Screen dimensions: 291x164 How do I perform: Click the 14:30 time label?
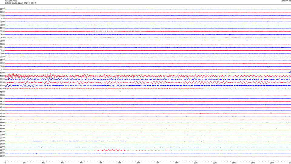2,101
